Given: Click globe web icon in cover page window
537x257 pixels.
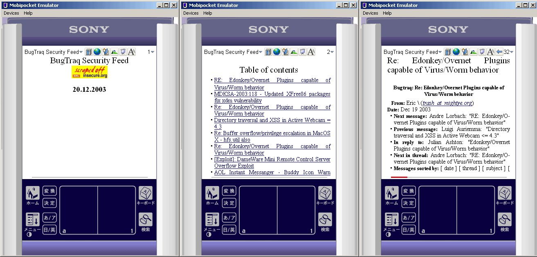Looking at the screenshot, I should [97, 52].
